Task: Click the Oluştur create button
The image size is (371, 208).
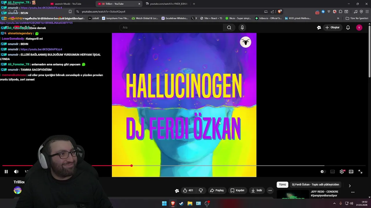Action: point(332,27)
